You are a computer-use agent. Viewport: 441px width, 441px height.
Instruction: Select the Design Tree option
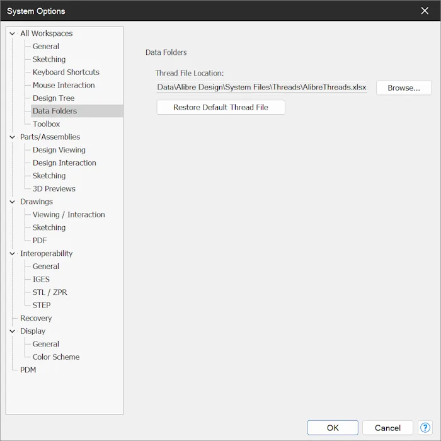(x=54, y=98)
